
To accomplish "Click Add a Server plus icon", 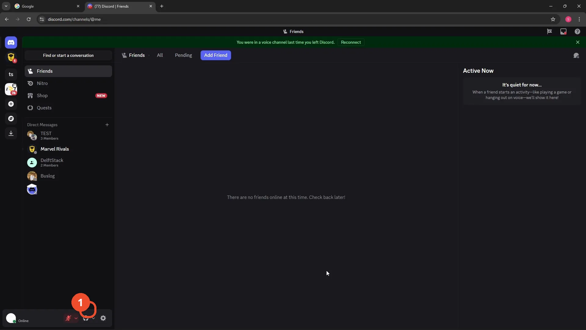I will (11, 104).
